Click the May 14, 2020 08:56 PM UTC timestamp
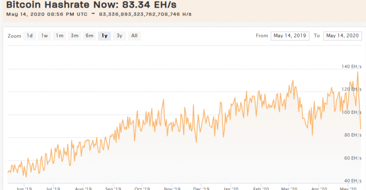The image size is (366, 190). [47, 14]
